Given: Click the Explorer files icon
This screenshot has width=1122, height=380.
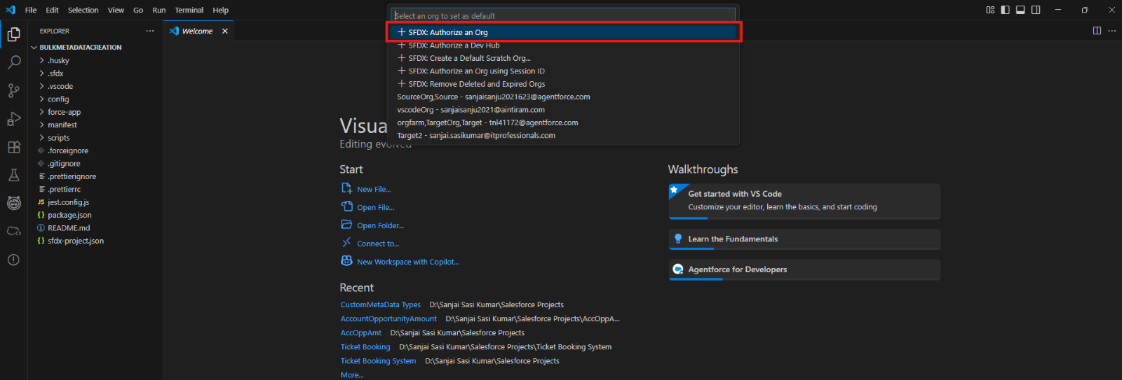Looking at the screenshot, I should click(x=13, y=34).
